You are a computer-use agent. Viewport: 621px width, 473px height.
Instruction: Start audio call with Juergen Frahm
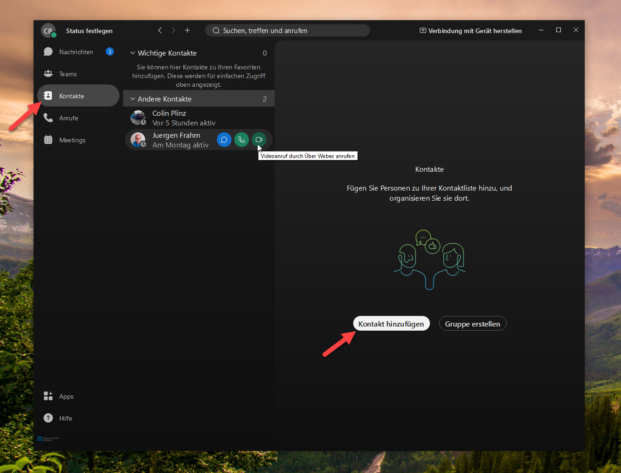pos(242,140)
